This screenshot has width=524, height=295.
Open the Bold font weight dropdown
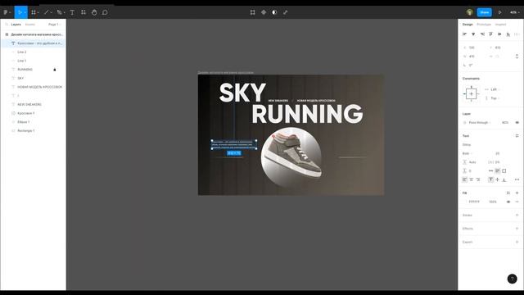pos(468,153)
